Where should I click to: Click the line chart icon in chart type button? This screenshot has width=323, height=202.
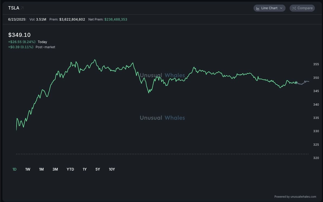click(x=258, y=8)
